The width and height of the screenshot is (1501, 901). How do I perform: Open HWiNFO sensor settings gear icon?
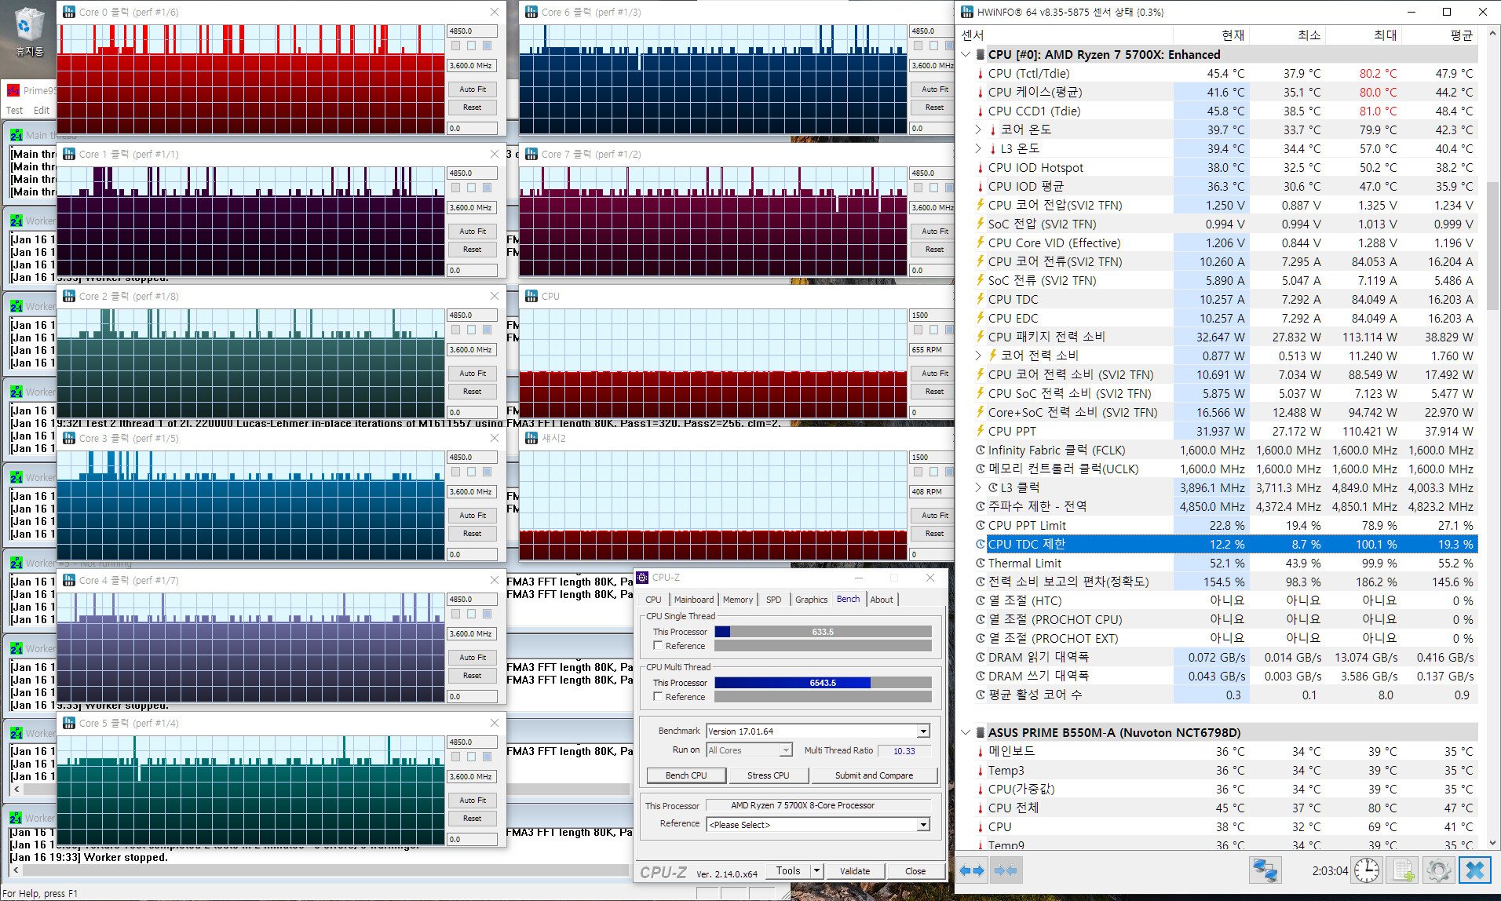(x=1438, y=870)
